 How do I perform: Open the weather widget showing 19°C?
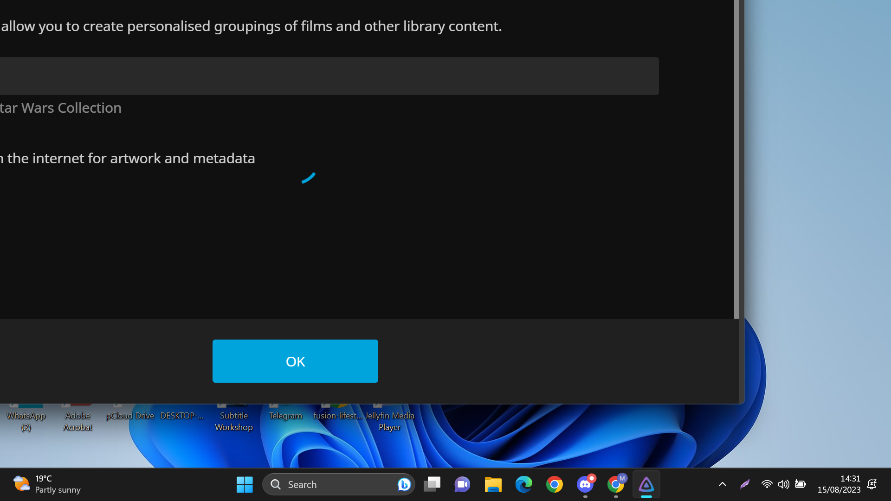[x=46, y=484]
